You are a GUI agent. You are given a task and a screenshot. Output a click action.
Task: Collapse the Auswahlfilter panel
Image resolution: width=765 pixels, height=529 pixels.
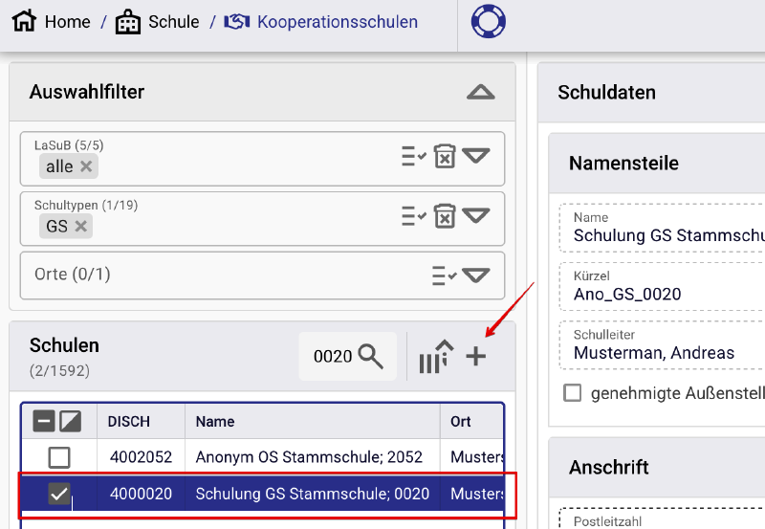pyautogui.click(x=480, y=93)
